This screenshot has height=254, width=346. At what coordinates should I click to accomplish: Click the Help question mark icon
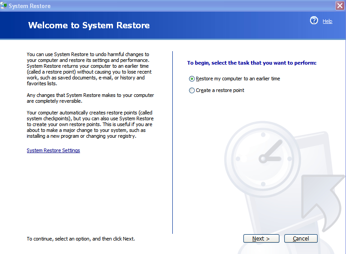click(314, 21)
